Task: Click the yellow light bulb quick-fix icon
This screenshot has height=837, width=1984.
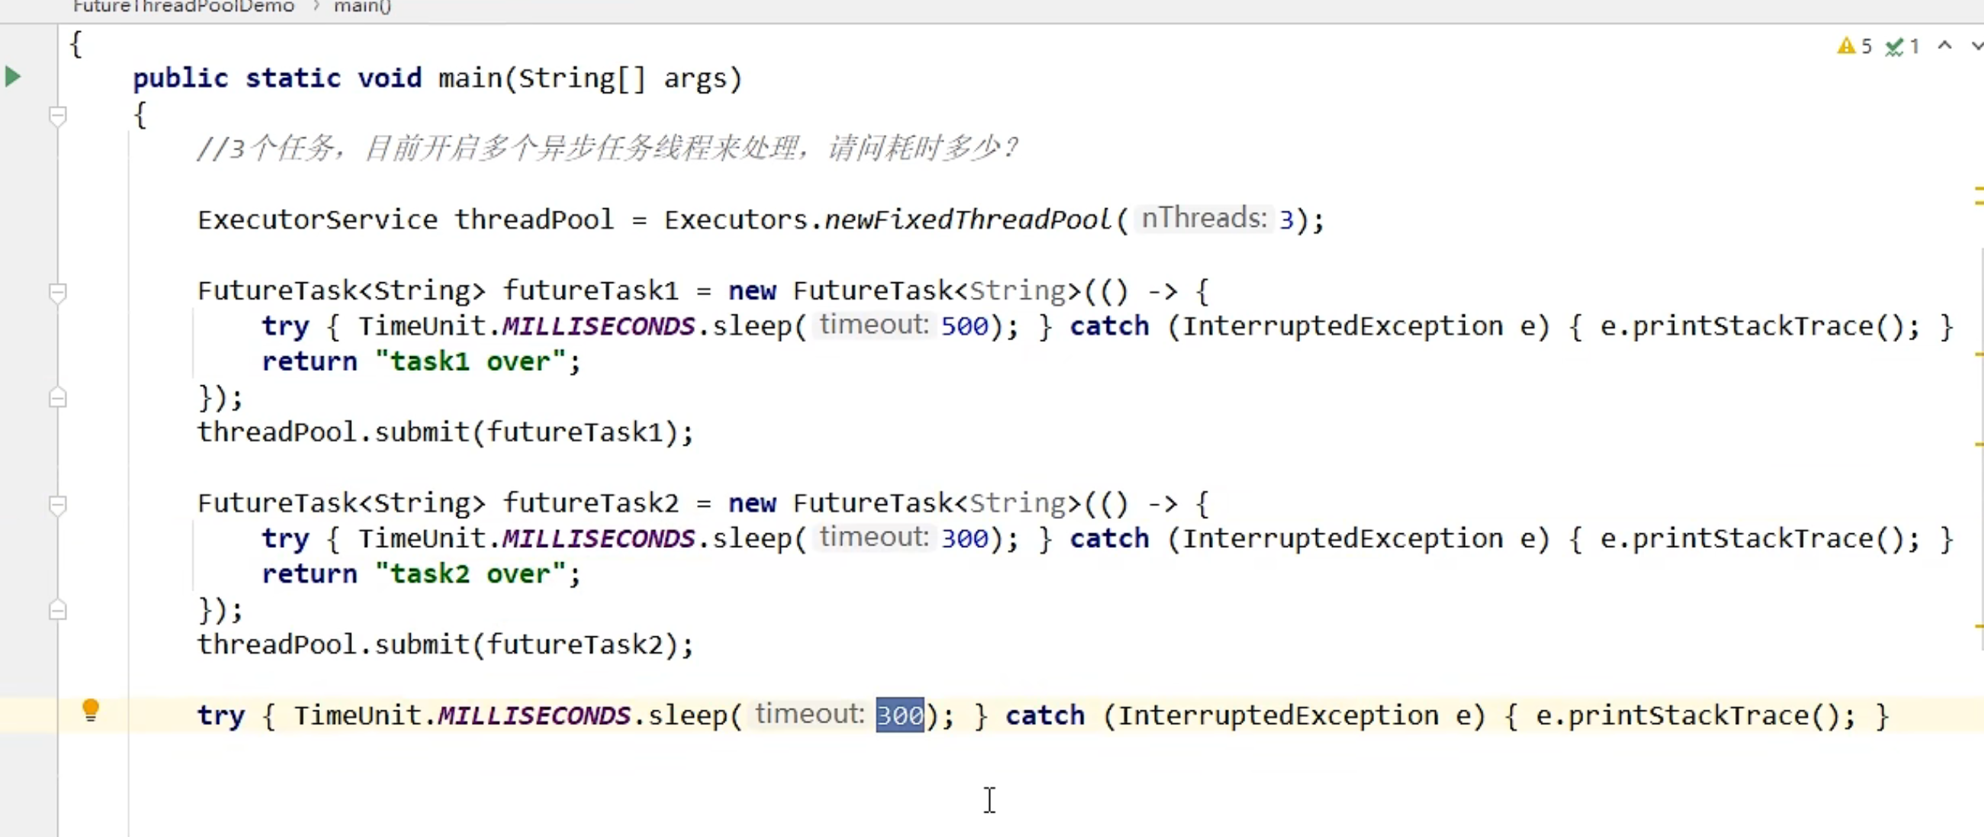Action: (90, 709)
